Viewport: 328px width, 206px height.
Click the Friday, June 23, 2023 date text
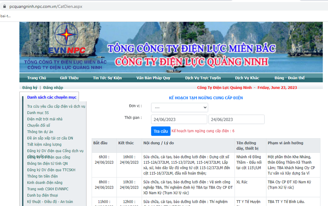pyautogui.click(x=277, y=88)
